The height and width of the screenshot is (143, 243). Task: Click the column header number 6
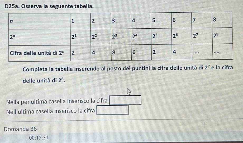pyautogui.click(x=174, y=21)
